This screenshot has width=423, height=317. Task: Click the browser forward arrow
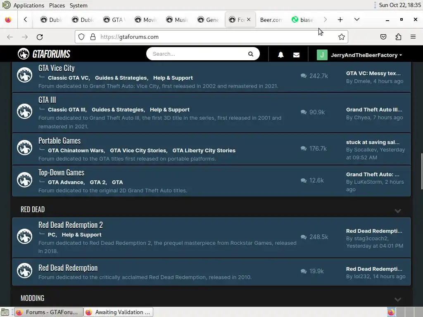[x=25, y=37]
